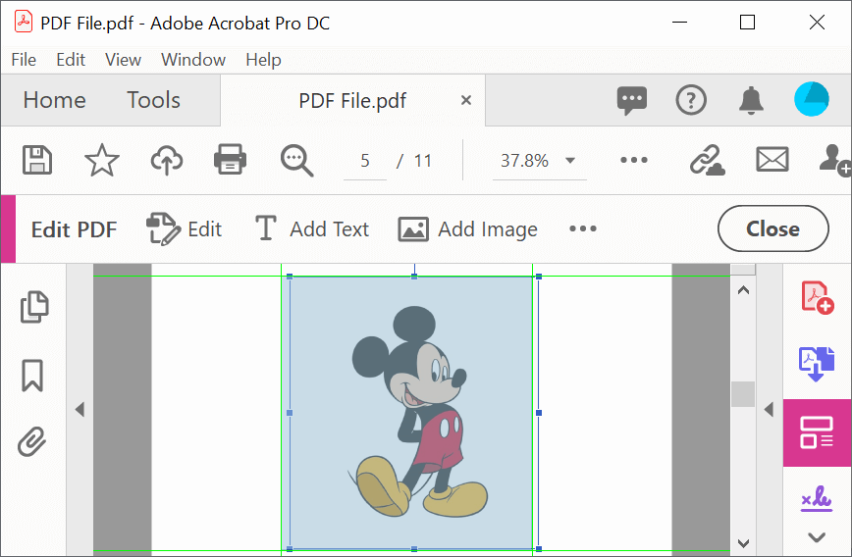Image resolution: width=852 pixels, height=557 pixels.
Task: Open the Fill and Sign tool icon
Action: point(816,498)
